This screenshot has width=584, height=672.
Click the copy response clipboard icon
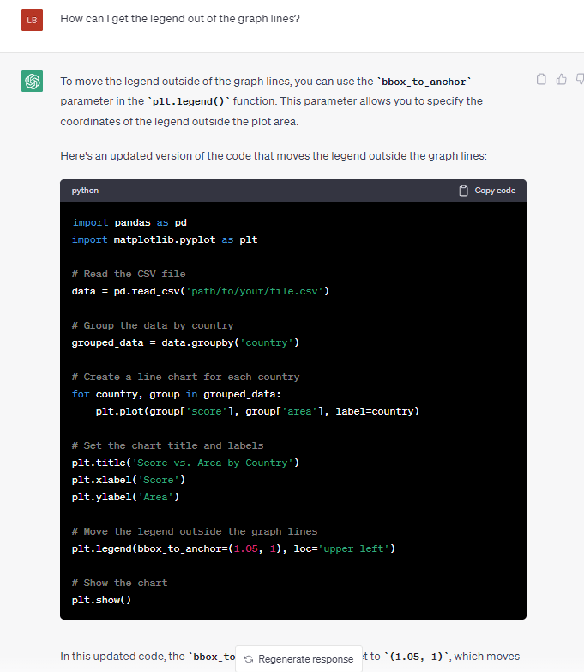(541, 80)
